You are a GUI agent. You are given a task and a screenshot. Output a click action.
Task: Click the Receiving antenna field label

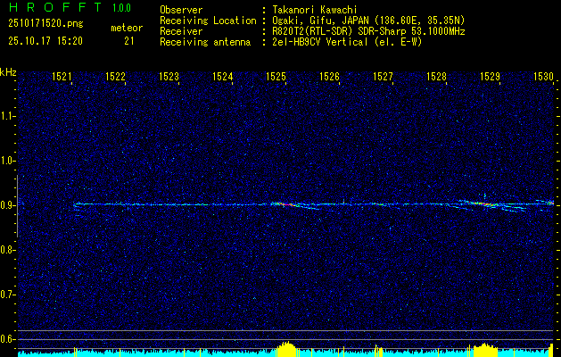205,42
